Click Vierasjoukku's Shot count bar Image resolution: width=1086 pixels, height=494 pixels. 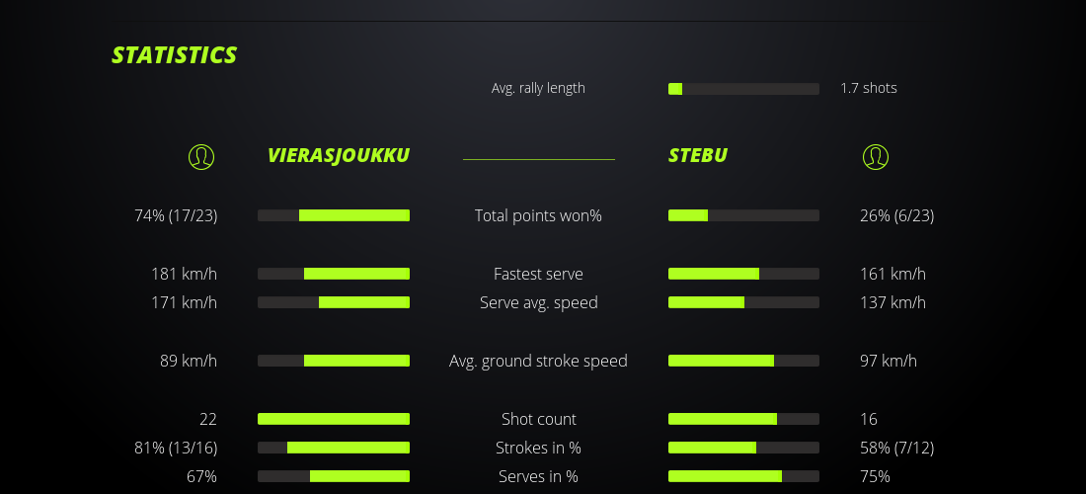[334, 419]
